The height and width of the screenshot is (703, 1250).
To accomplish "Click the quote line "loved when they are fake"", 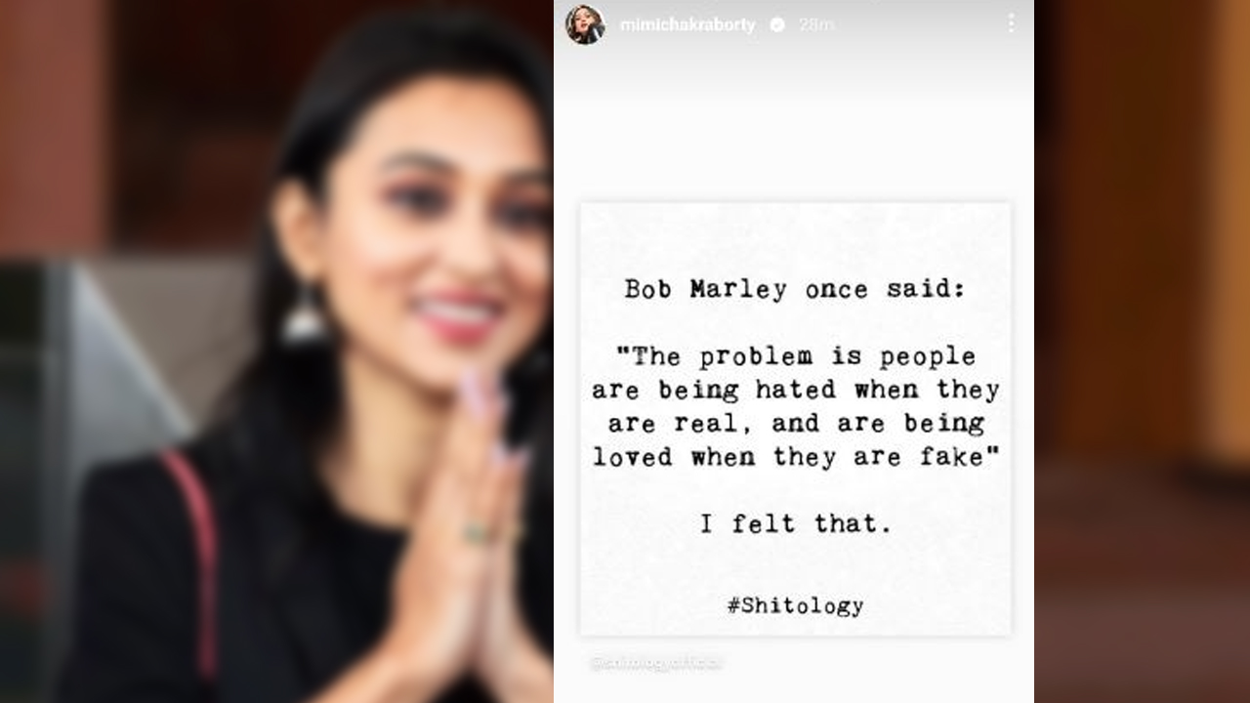I will (796, 456).
